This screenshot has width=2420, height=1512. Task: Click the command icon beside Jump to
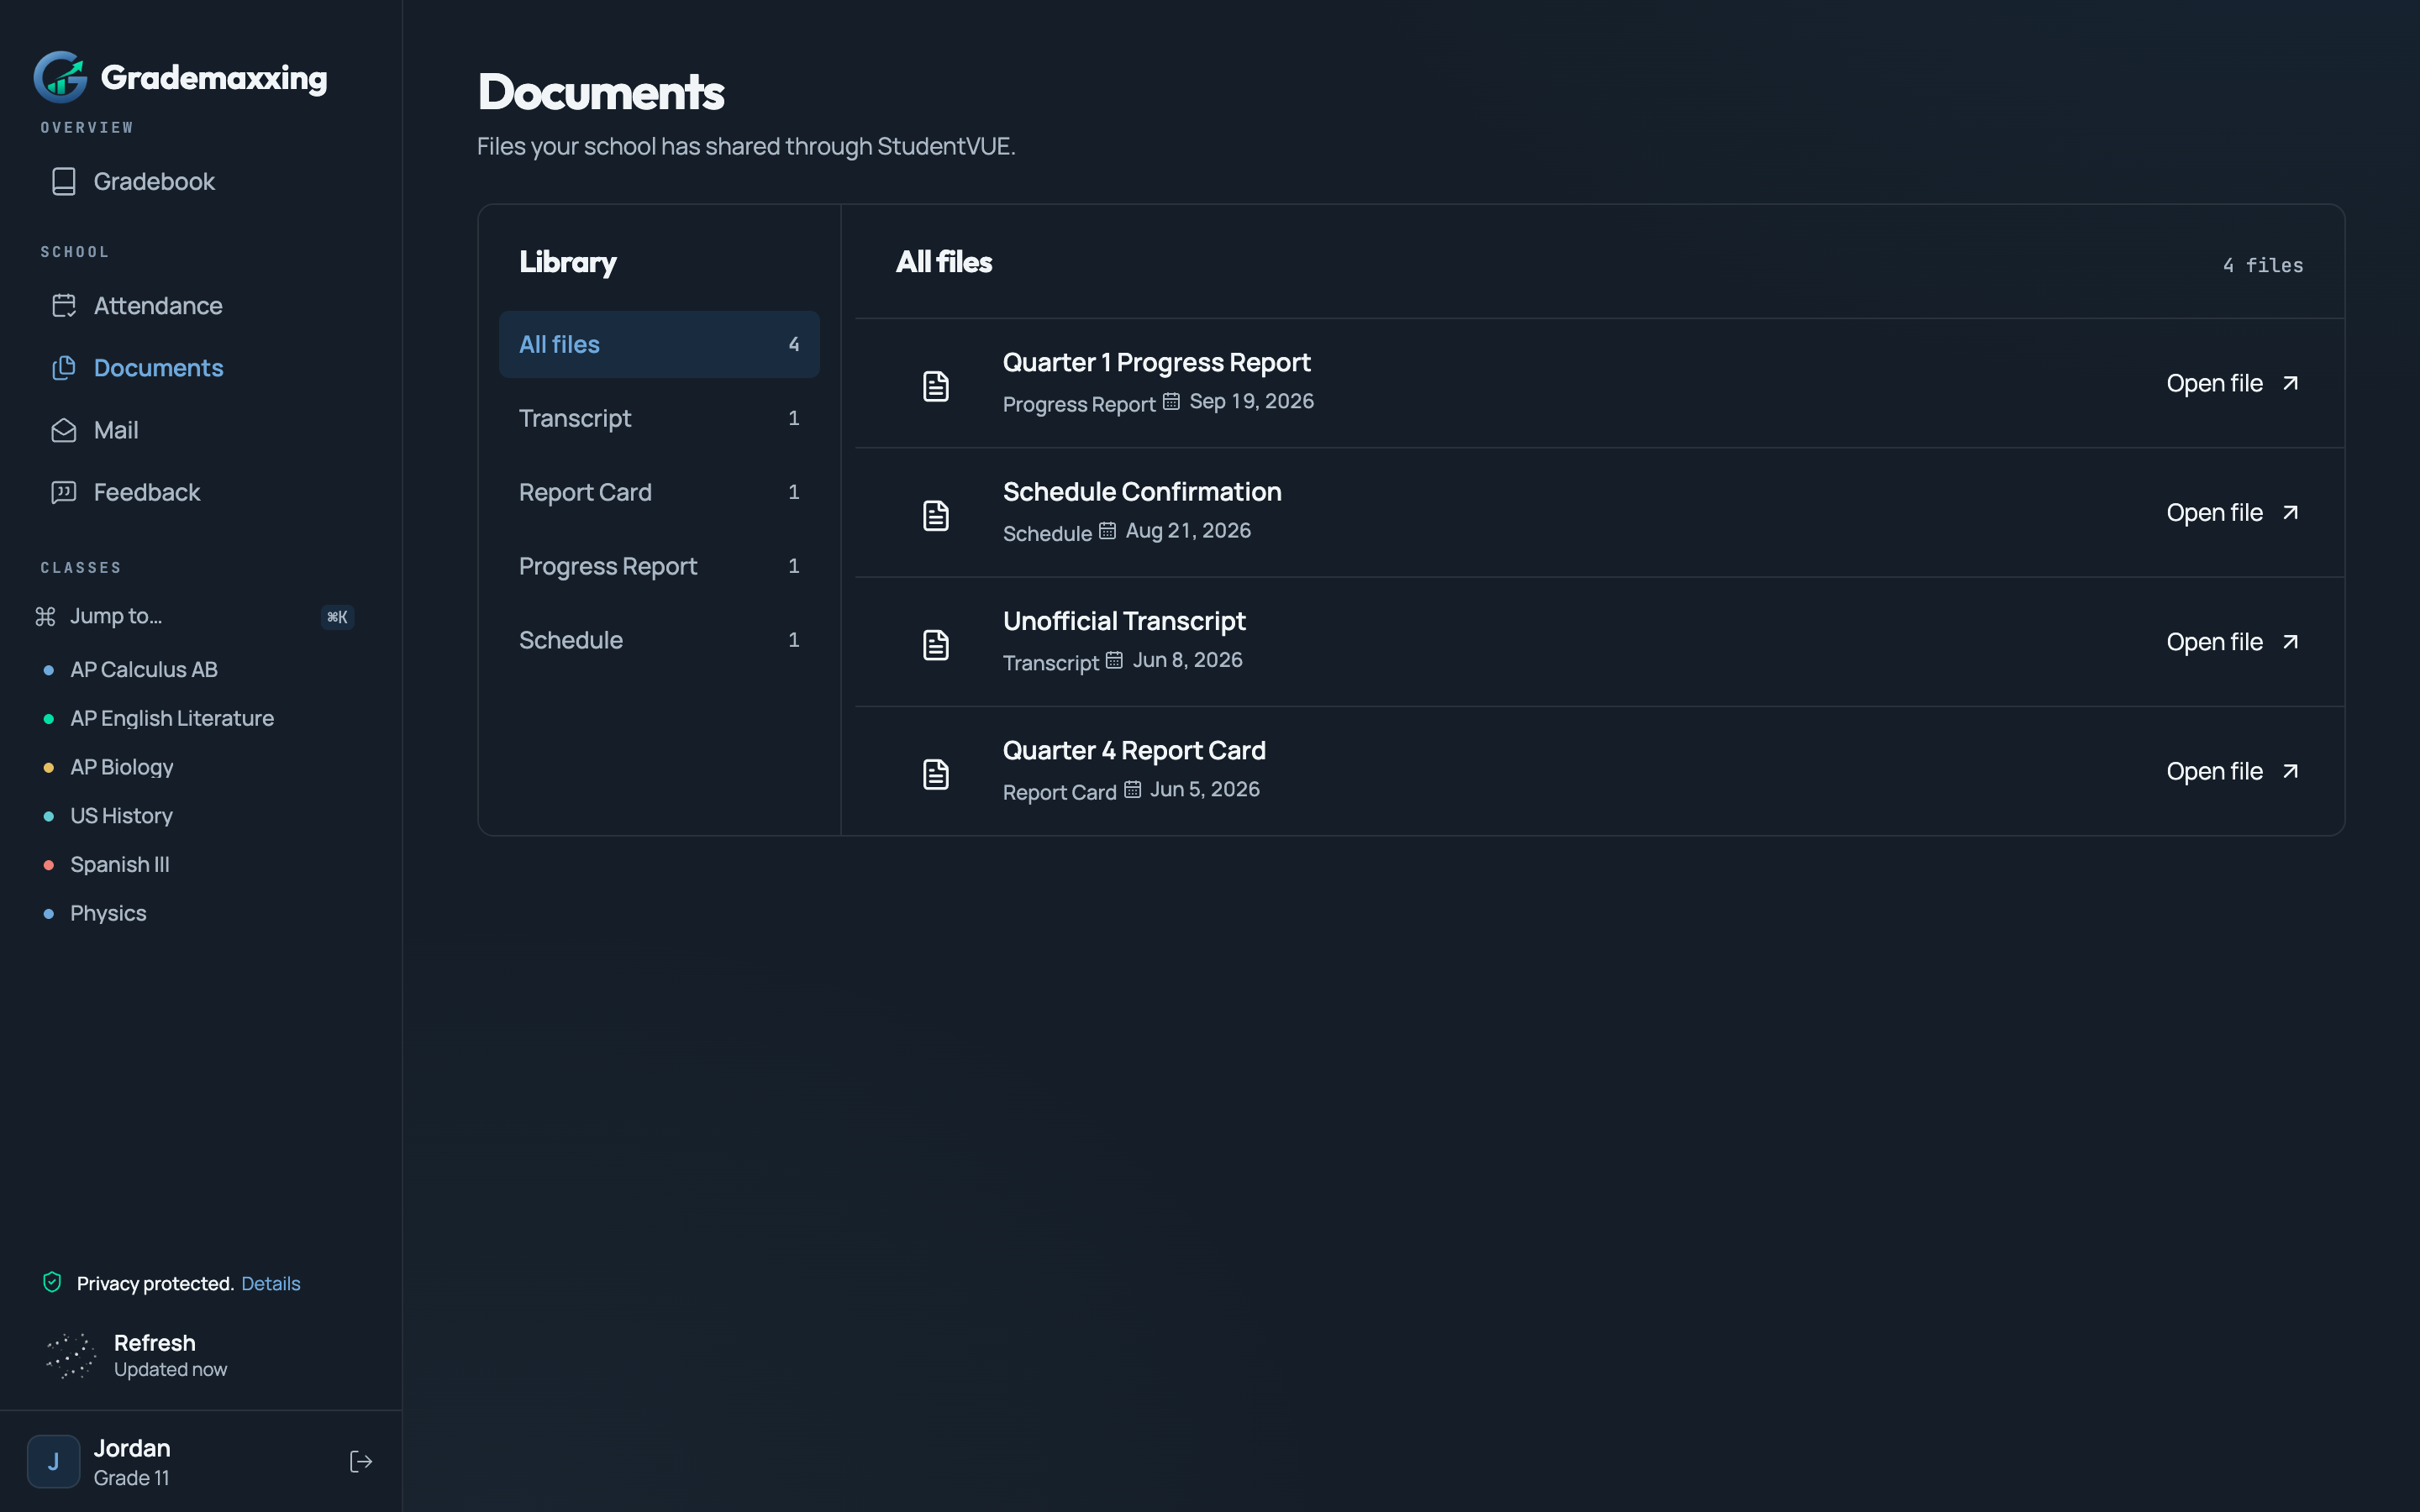(x=45, y=616)
